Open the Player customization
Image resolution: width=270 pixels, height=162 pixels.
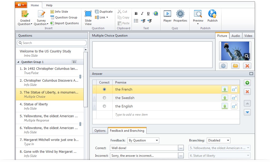tap(167, 16)
